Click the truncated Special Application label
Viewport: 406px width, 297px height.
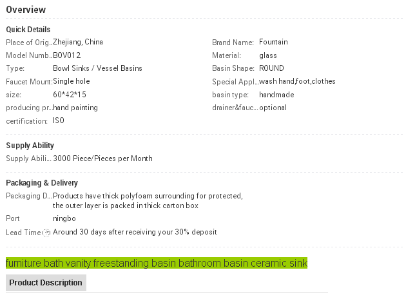coord(235,82)
